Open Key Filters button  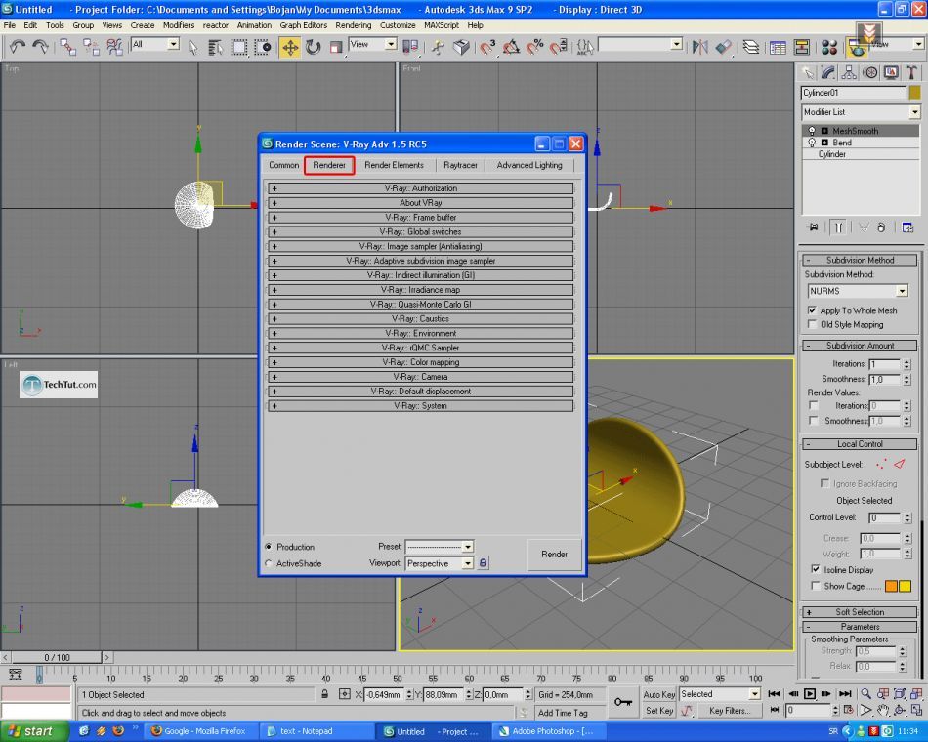coord(730,710)
